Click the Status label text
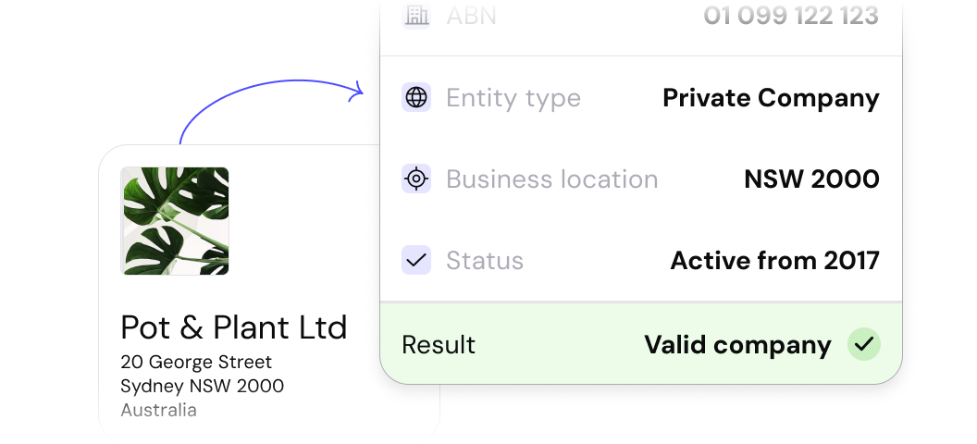This screenshot has width=977, height=444. [485, 261]
